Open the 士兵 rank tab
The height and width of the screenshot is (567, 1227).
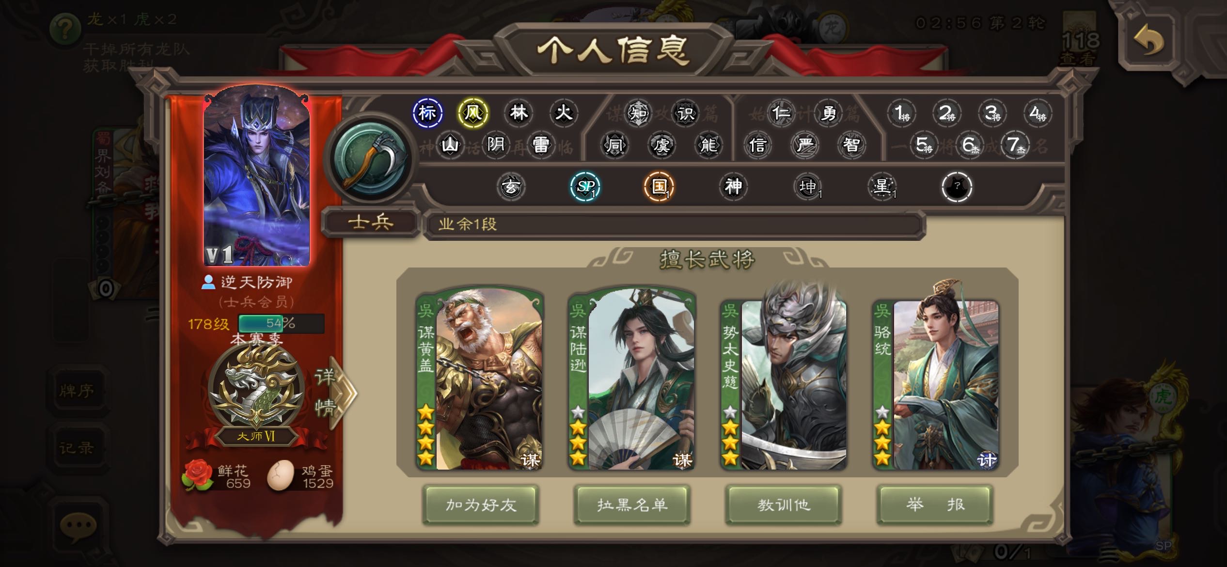tap(371, 222)
